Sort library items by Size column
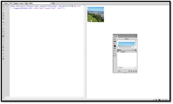The width and height of the screenshot is (173, 104). [135, 50]
